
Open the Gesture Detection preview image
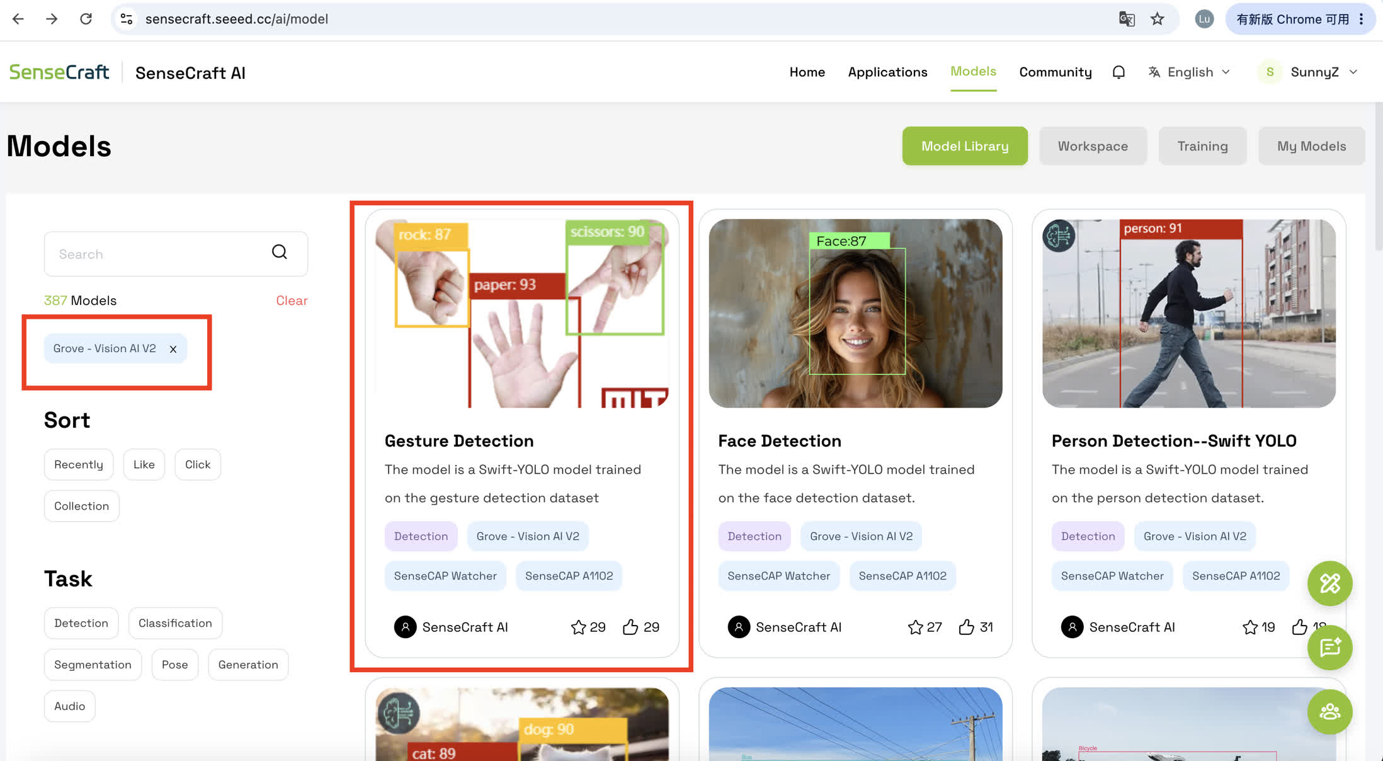522,313
